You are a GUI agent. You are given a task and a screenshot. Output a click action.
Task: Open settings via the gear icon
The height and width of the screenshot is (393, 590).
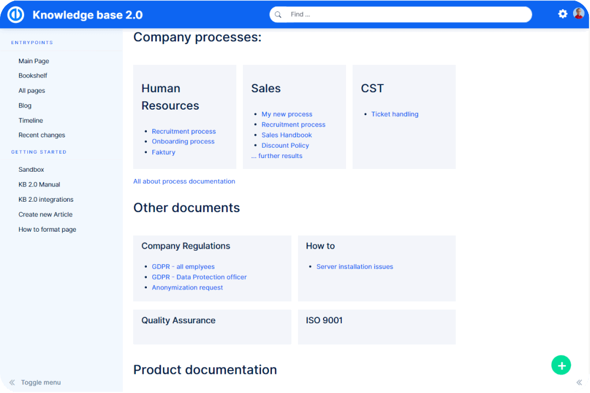(563, 14)
